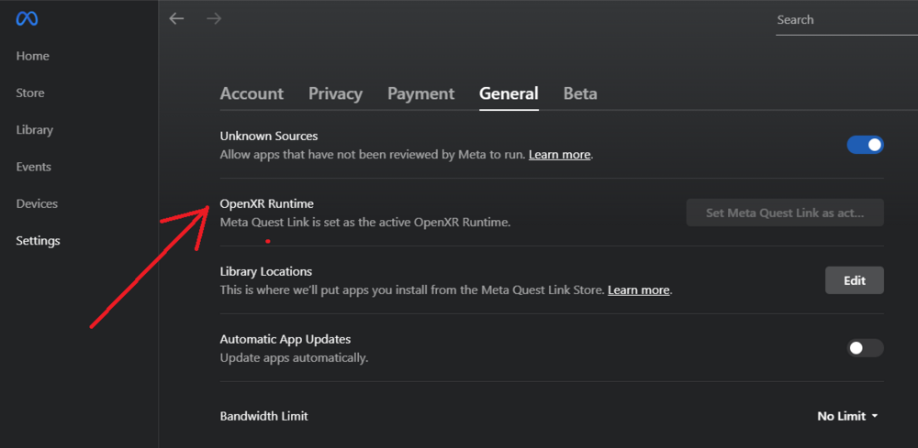Select the General tab

[x=509, y=93]
